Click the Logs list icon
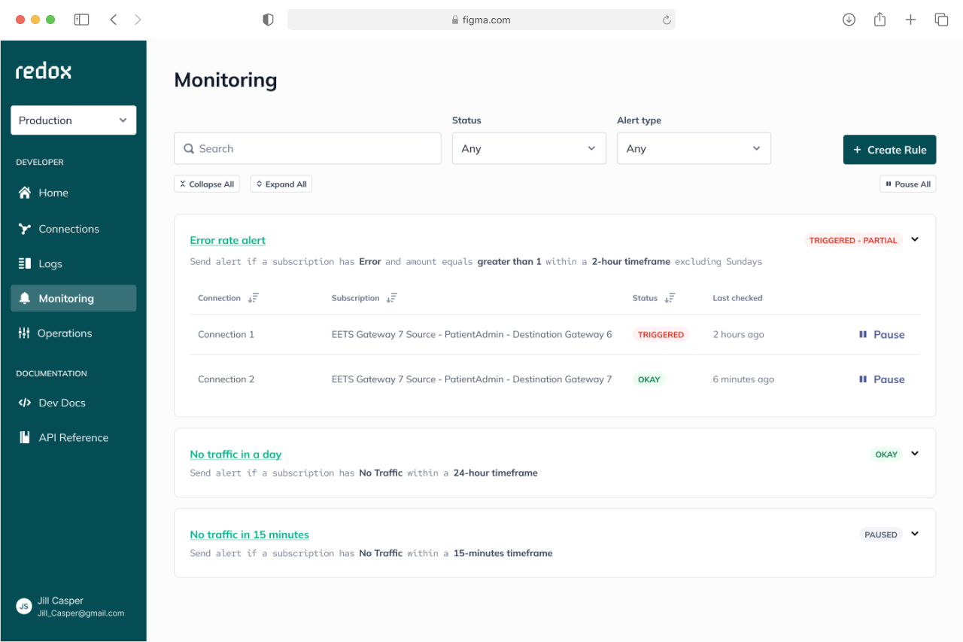The image size is (963, 642). tap(24, 263)
